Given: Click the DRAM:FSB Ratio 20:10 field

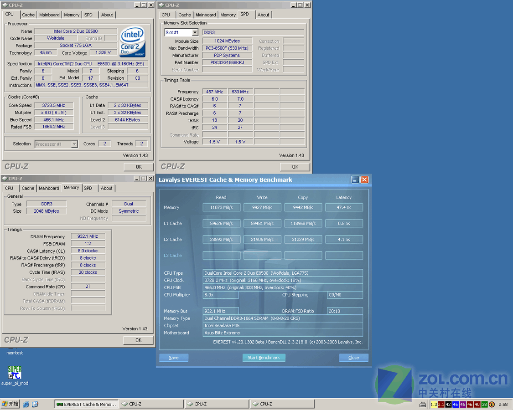Looking at the screenshot, I should [x=345, y=311].
